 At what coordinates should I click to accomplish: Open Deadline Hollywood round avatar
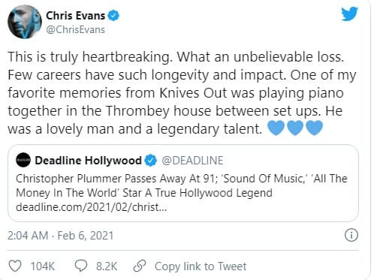point(23,160)
